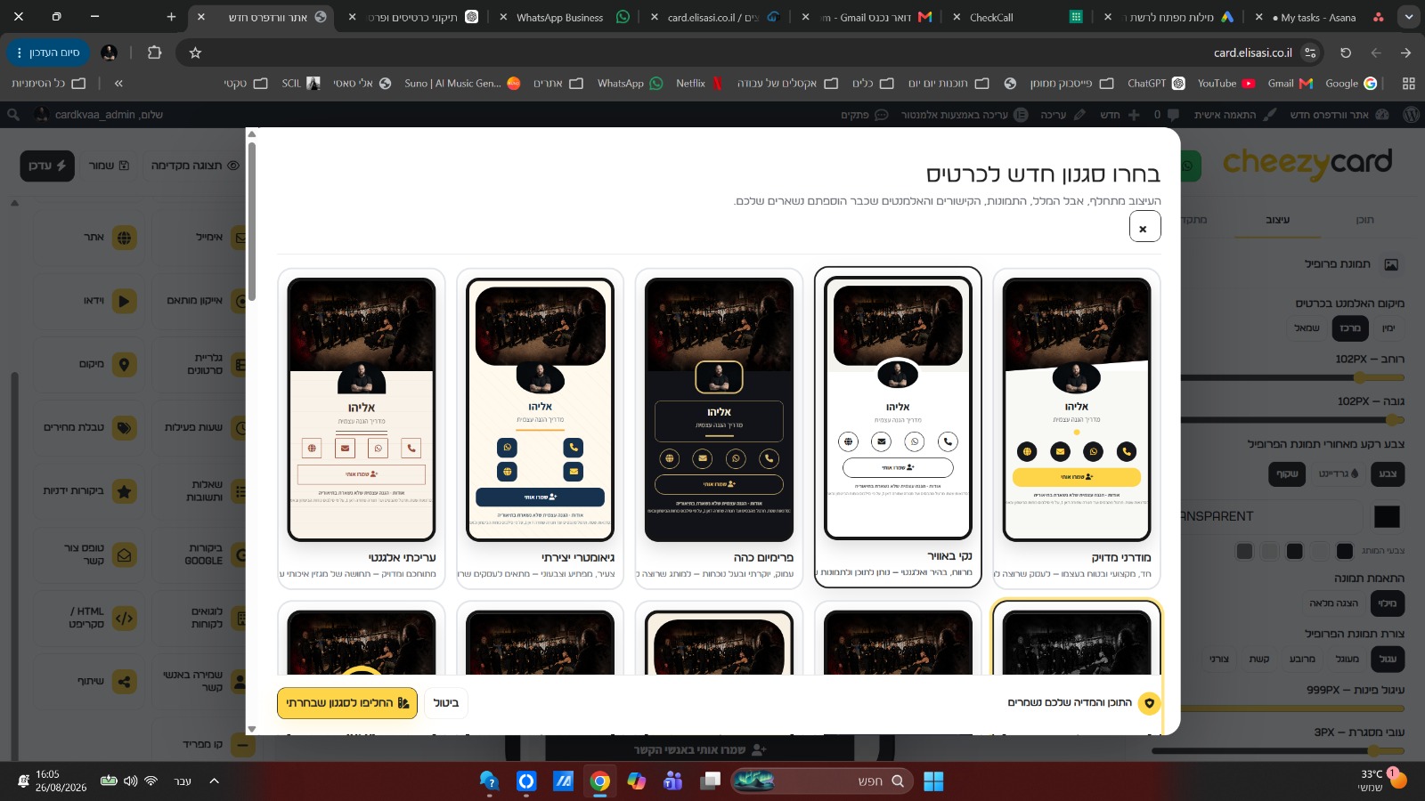This screenshot has width=1425, height=801.
Task: Bookmark this page with the star icon
Action: point(195,53)
